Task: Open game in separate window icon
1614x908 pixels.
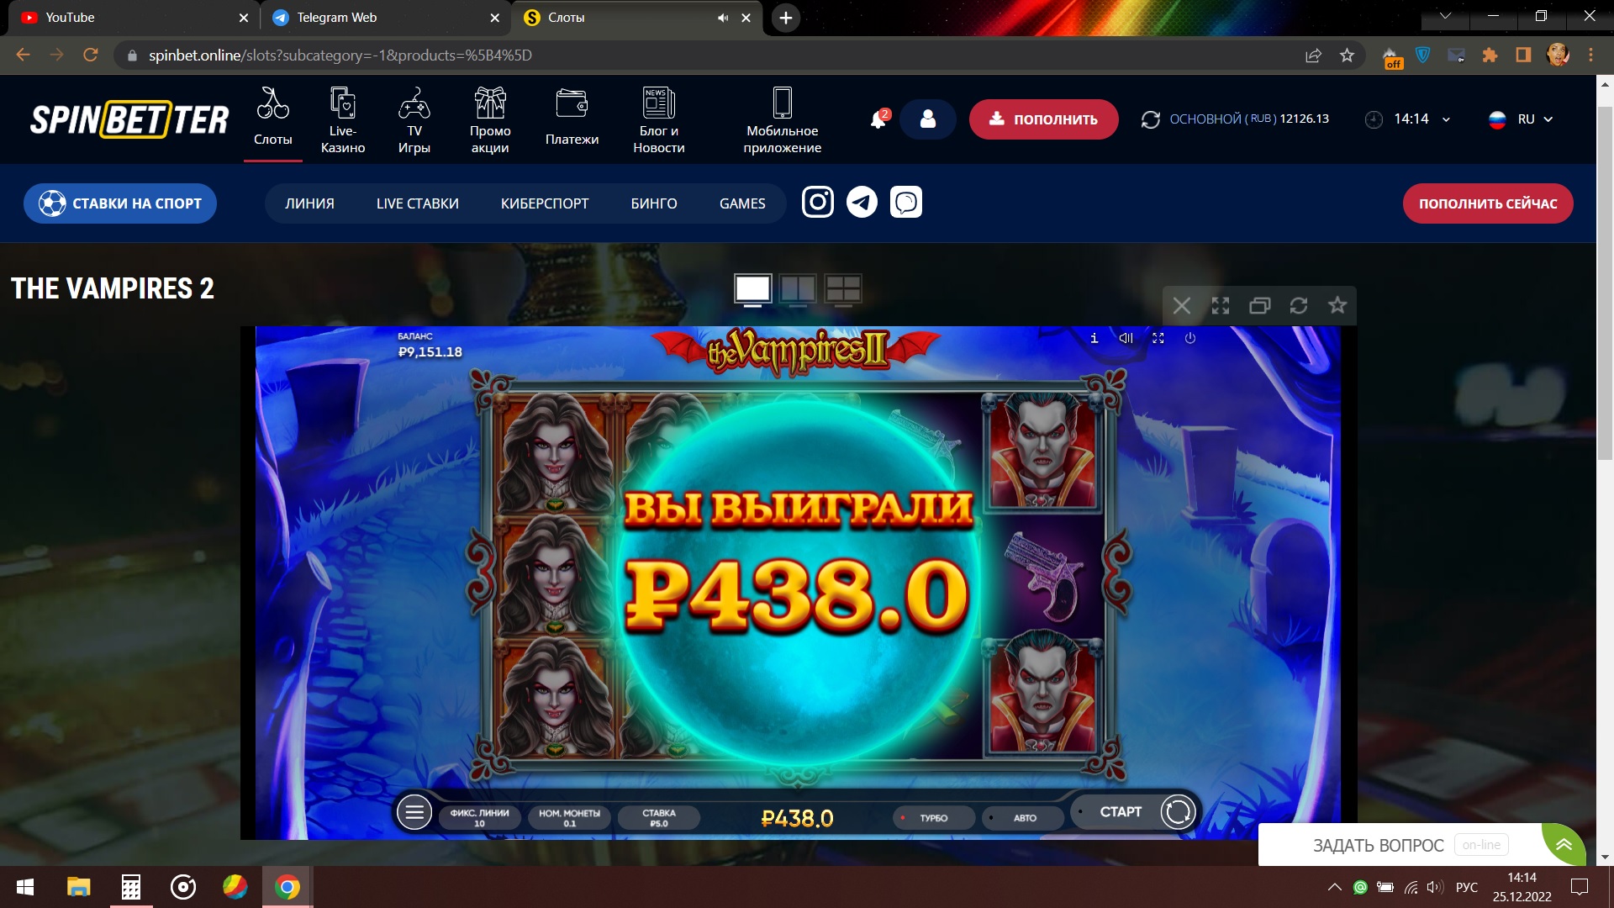Action: 1259,305
